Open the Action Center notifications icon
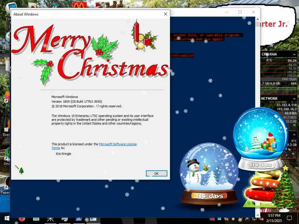The image size is (299, 224). click(289, 218)
